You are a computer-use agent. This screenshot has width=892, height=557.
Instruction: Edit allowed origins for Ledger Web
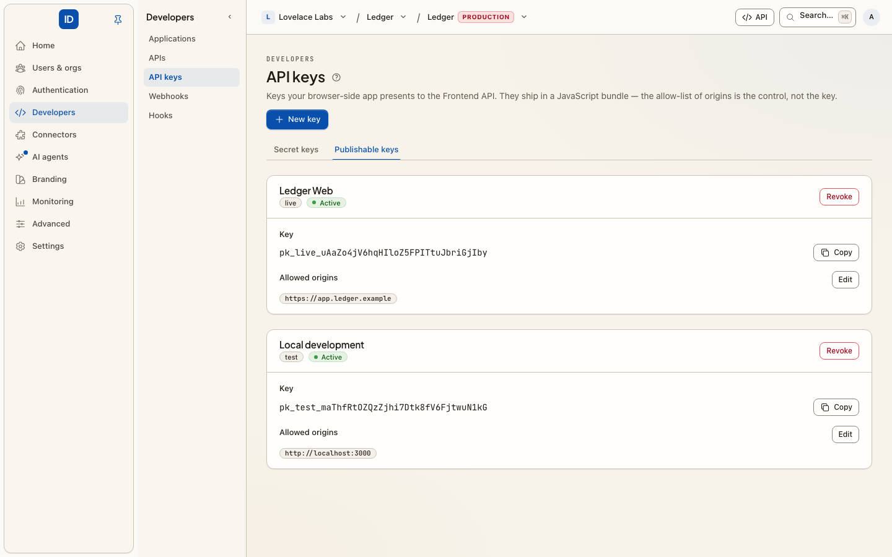tap(845, 280)
